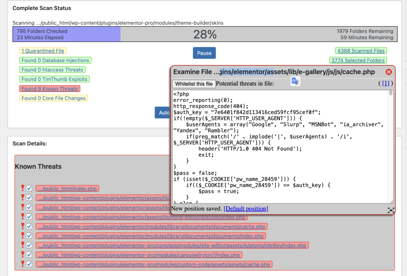Click 'Complete Scan Status' heading
Image resolution: width=407 pixels, height=276 pixels.
41,8
